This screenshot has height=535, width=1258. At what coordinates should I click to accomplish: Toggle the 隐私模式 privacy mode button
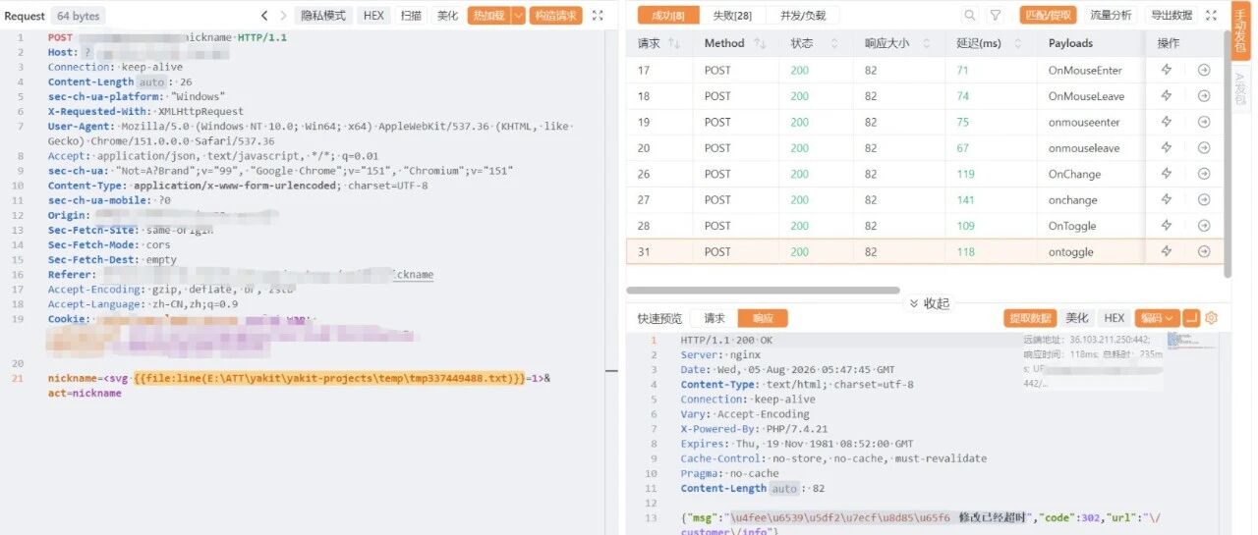coord(324,16)
